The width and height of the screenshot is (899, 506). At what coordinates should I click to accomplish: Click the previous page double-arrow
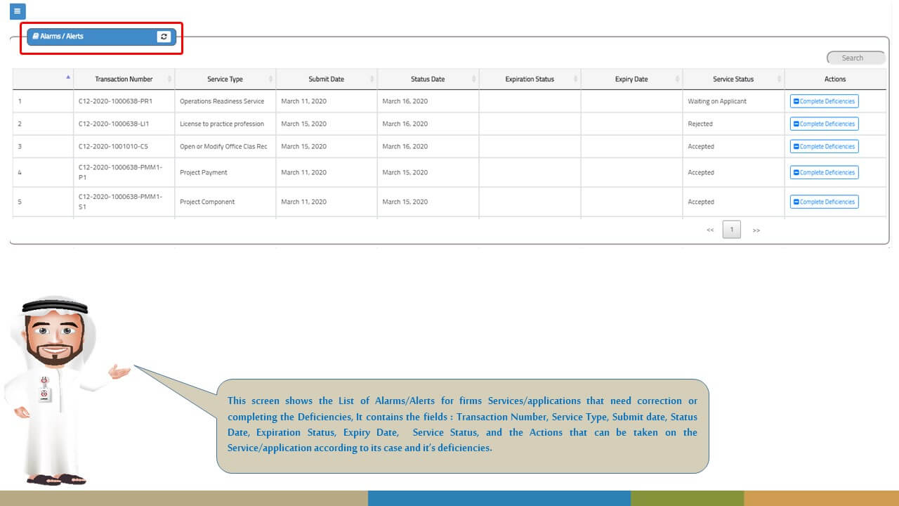710,231
